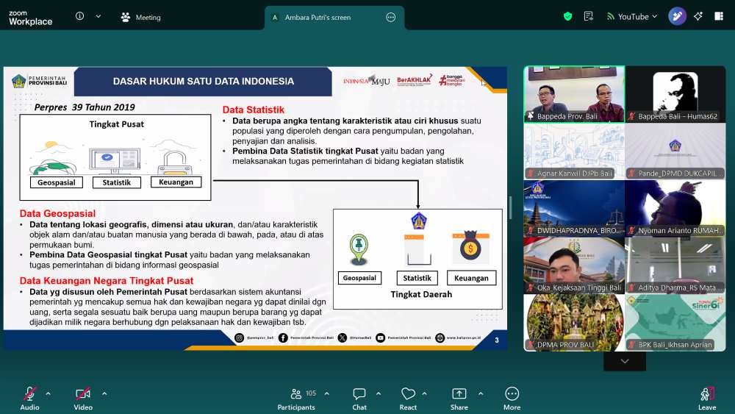
Task: Select Oka_Kejaksaan Tinggi Bali tile
Action: point(574,266)
